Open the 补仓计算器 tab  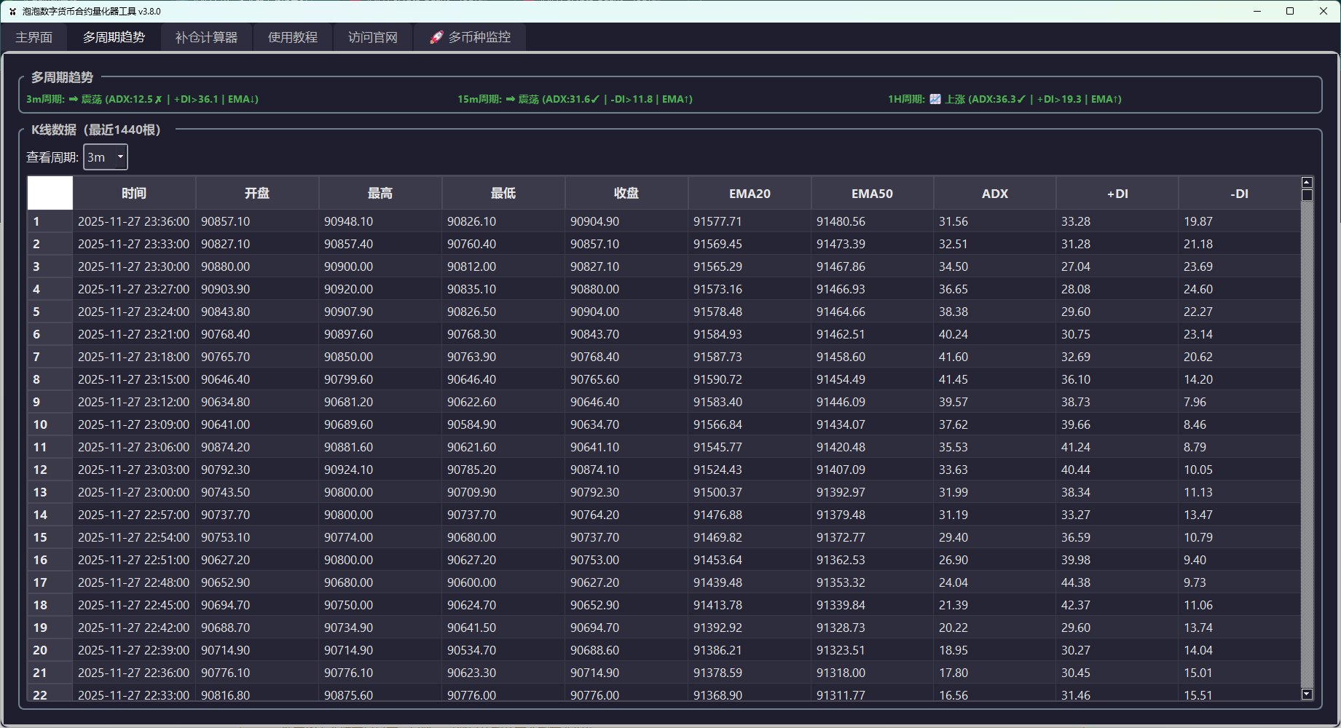[206, 37]
